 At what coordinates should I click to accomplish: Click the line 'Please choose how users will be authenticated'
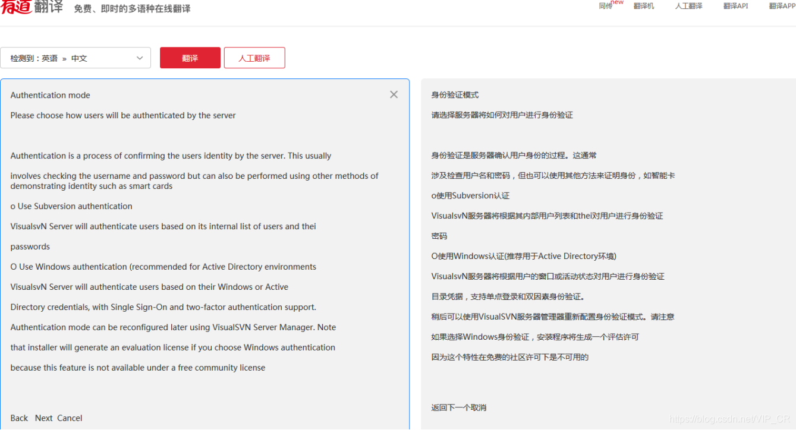coord(123,115)
